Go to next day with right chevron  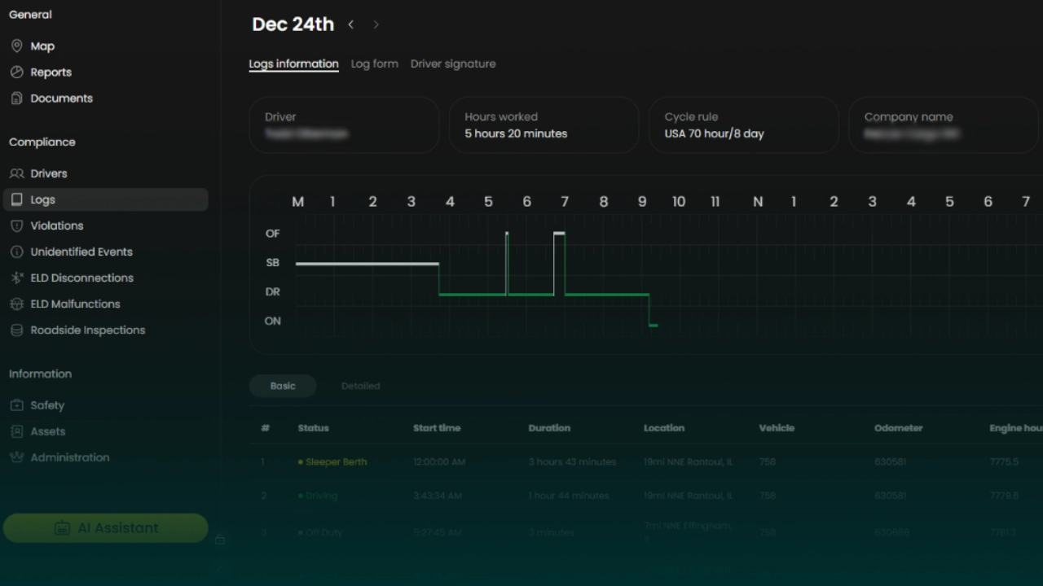[x=376, y=24]
